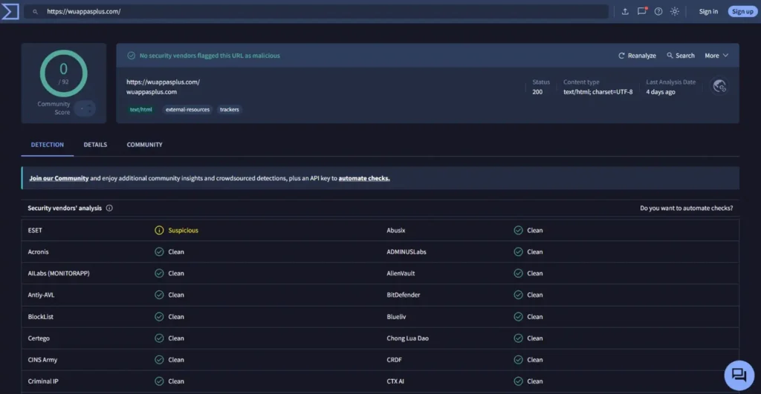Click into the URL search field
The height and width of the screenshot is (394, 761).
pos(317,12)
